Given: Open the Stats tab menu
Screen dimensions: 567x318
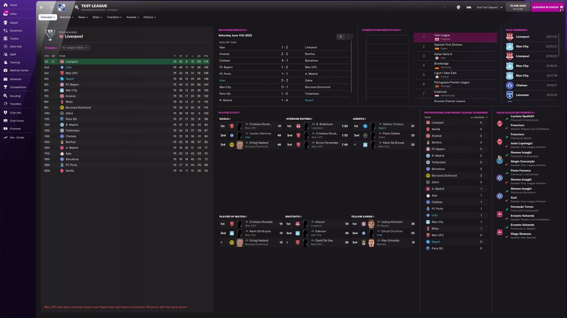Looking at the screenshot, I should (97, 17).
